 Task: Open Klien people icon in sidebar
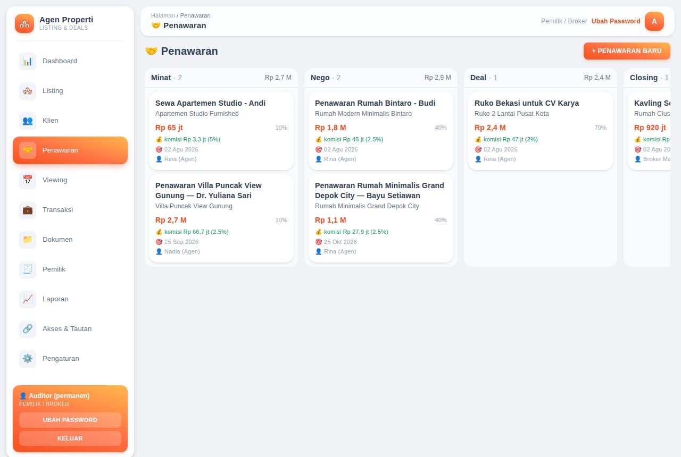pyautogui.click(x=28, y=121)
